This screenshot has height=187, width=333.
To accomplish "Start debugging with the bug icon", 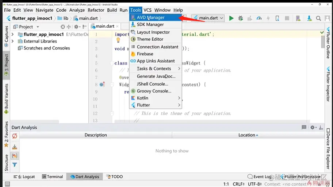I will point(241,18).
